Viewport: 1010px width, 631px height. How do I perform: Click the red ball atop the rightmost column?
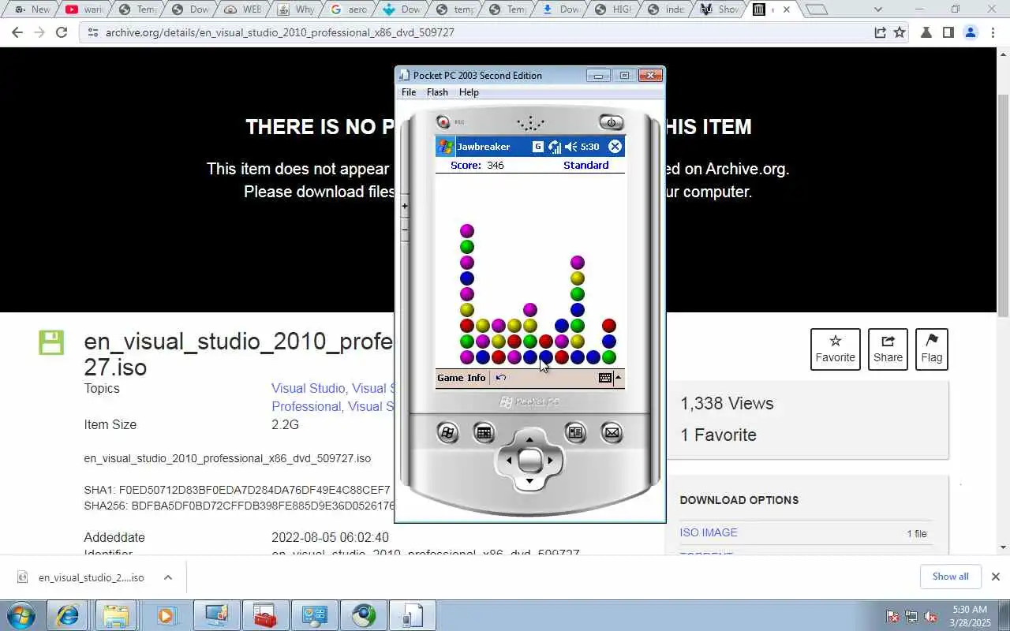coord(609,326)
